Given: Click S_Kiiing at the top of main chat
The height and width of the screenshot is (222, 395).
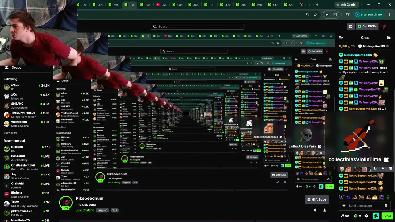Looking at the screenshot, I should coord(344,46).
